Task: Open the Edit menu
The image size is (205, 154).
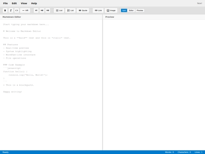Action: pos(14,3)
